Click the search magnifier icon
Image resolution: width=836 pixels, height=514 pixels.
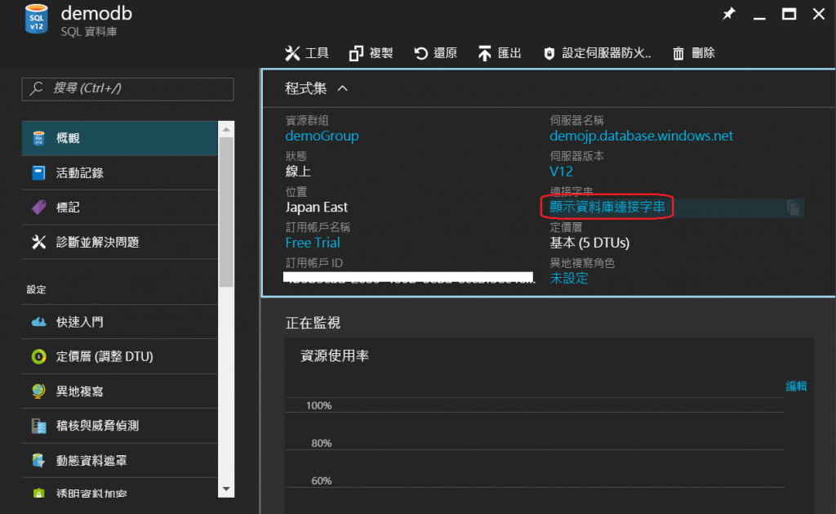(36, 88)
